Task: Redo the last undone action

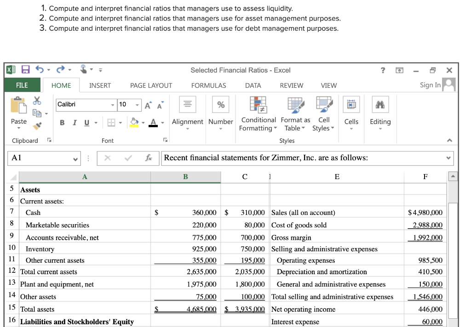Action: point(60,70)
